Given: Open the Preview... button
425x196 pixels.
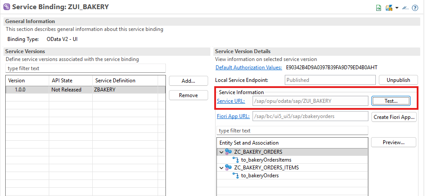Looking at the screenshot, I should 394,142.
